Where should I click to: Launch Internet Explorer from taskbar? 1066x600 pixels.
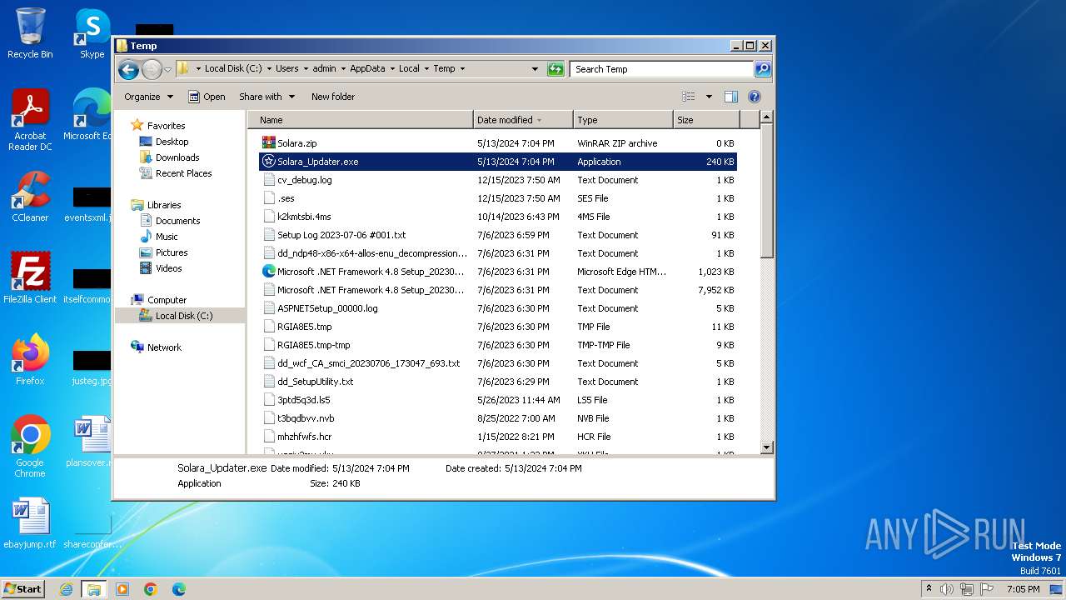tap(66, 589)
